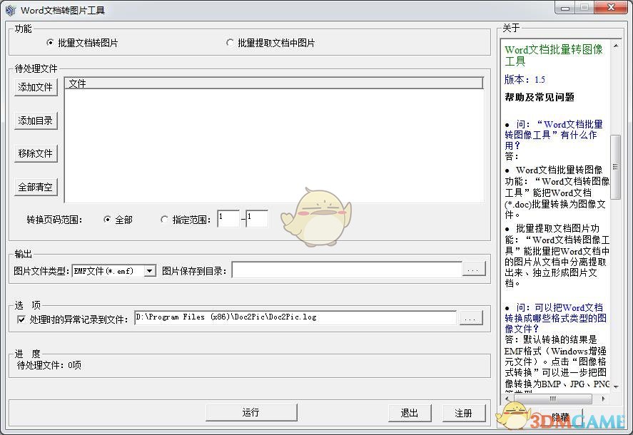Click the end page number field

257,218
